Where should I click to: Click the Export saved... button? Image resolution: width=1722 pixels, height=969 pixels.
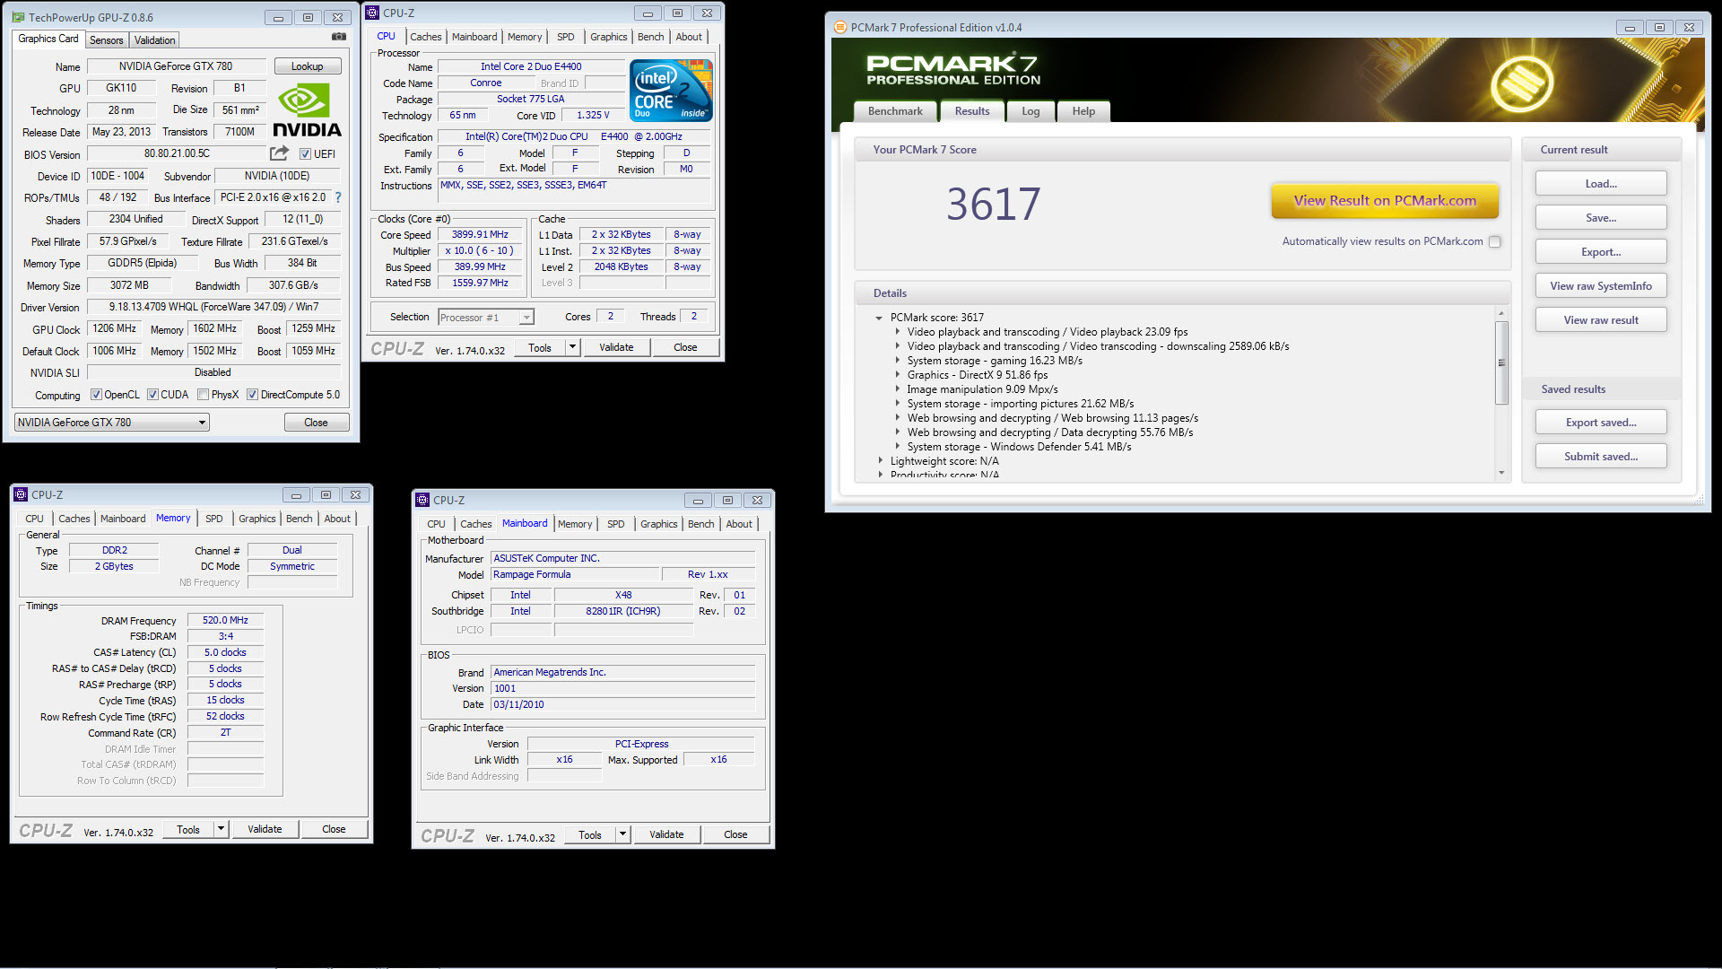(x=1601, y=423)
